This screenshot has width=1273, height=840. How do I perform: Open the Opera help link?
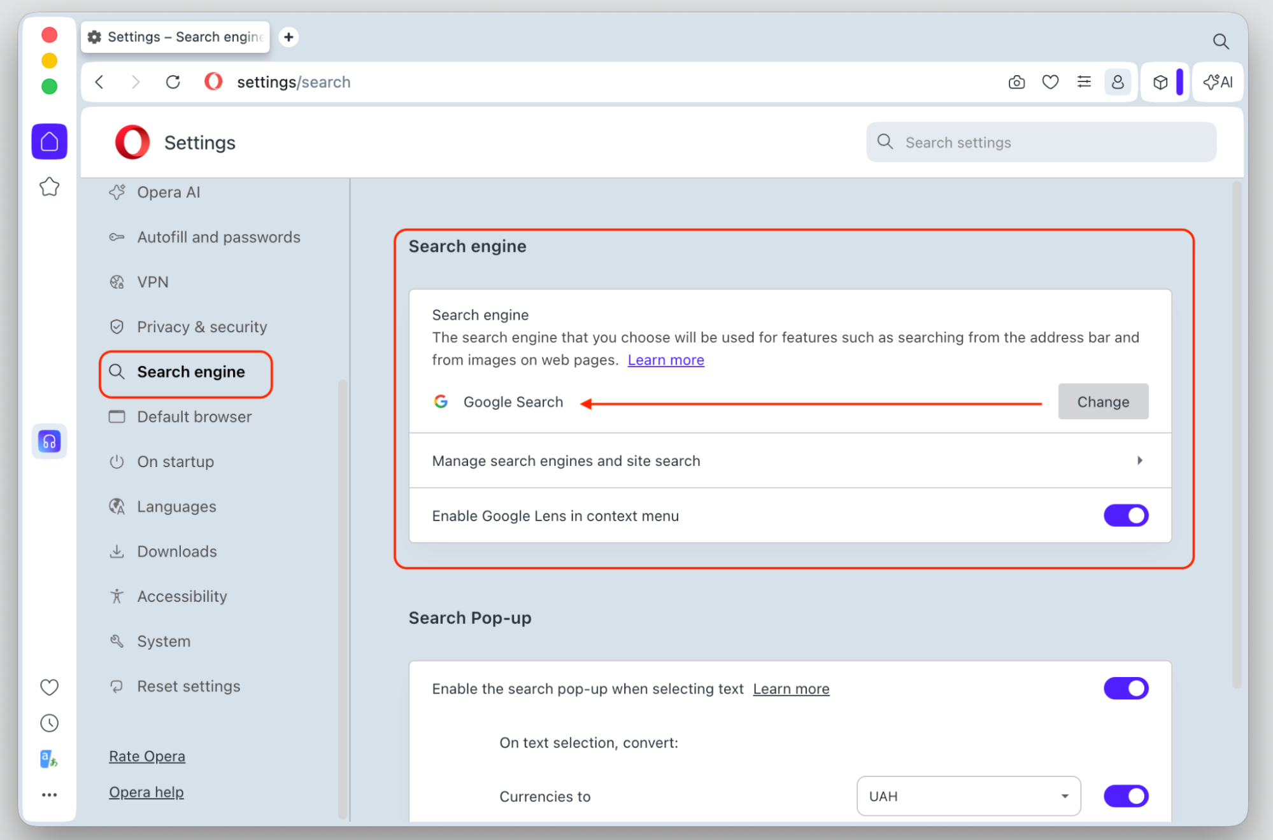pyautogui.click(x=146, y=792)
